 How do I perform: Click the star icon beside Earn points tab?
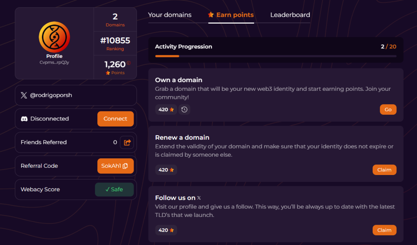coord(211,15)
